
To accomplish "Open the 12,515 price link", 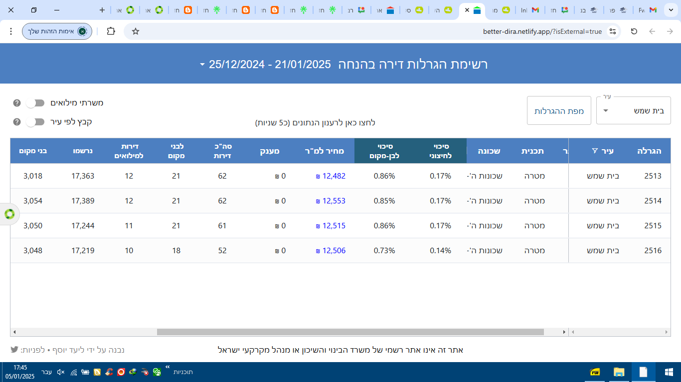I will coord(331,225).
